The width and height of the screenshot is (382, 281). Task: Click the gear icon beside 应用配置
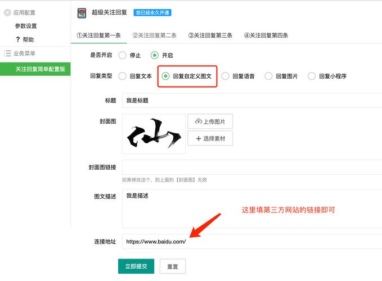tap(7, 12)
